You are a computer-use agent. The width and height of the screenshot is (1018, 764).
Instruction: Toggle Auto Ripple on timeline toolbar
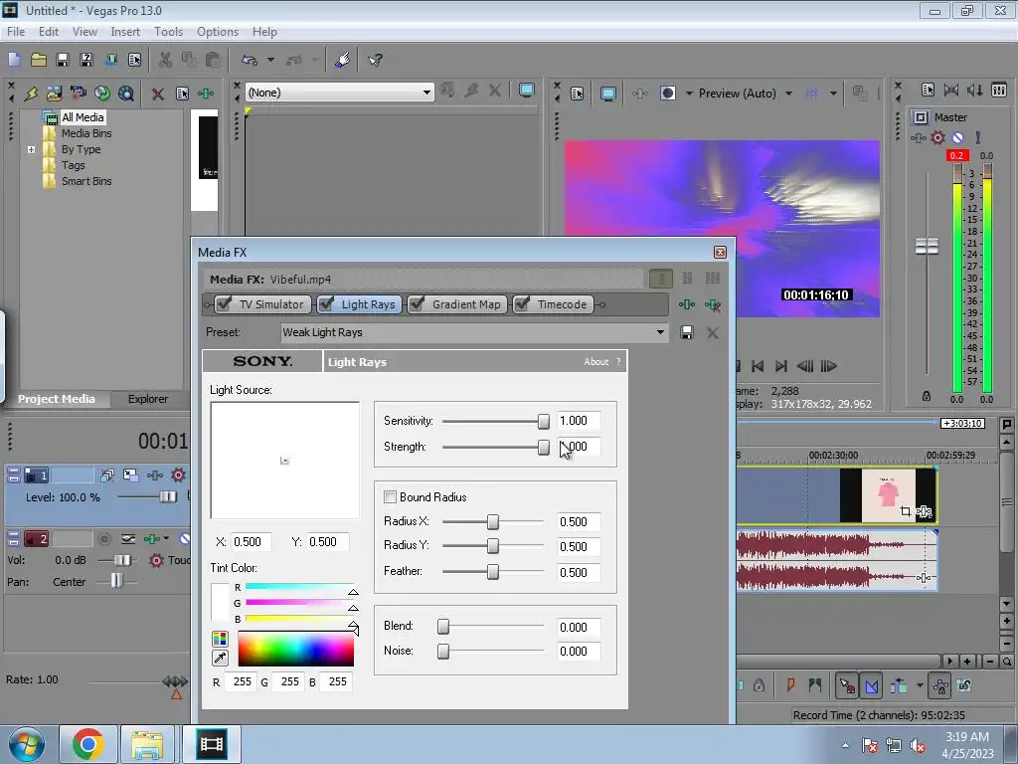point(899,685)
